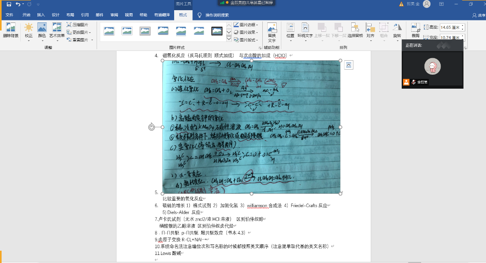Image resolution: width=486 pixels, height=263 pixels.
Task: Click the rotation handle left of the picture
Action: tap(152, 127)
